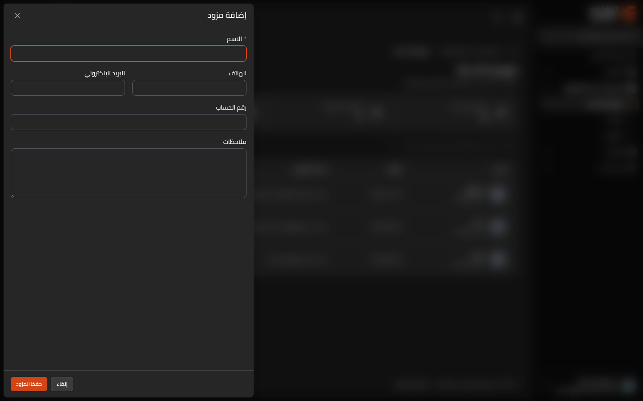Click the الهاتف phone input field
The height and width of the screenshot is (401, 643).
[x=189, y=88]
